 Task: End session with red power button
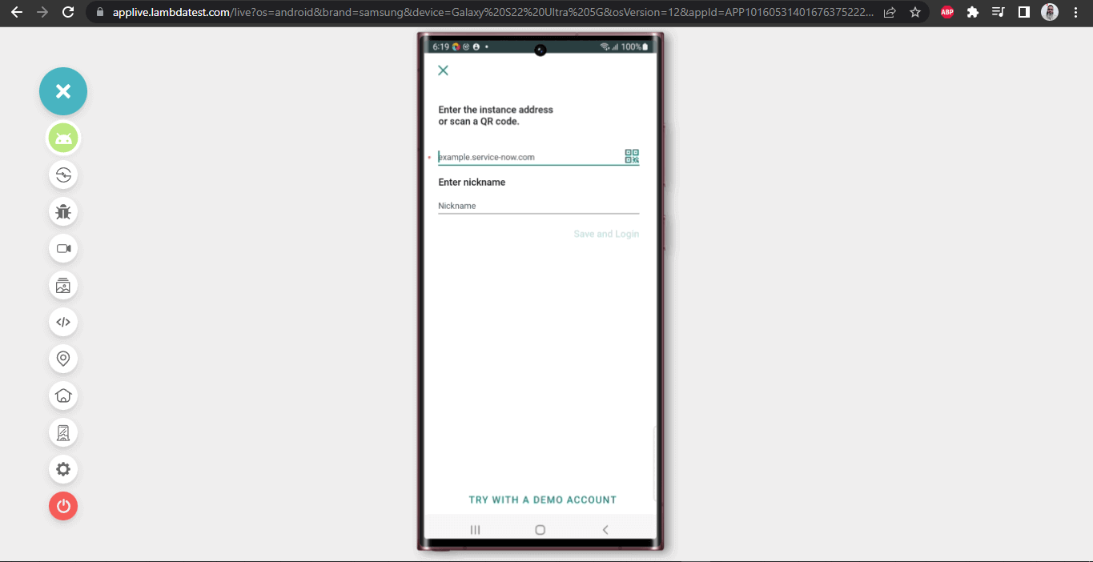coord(63,506)
